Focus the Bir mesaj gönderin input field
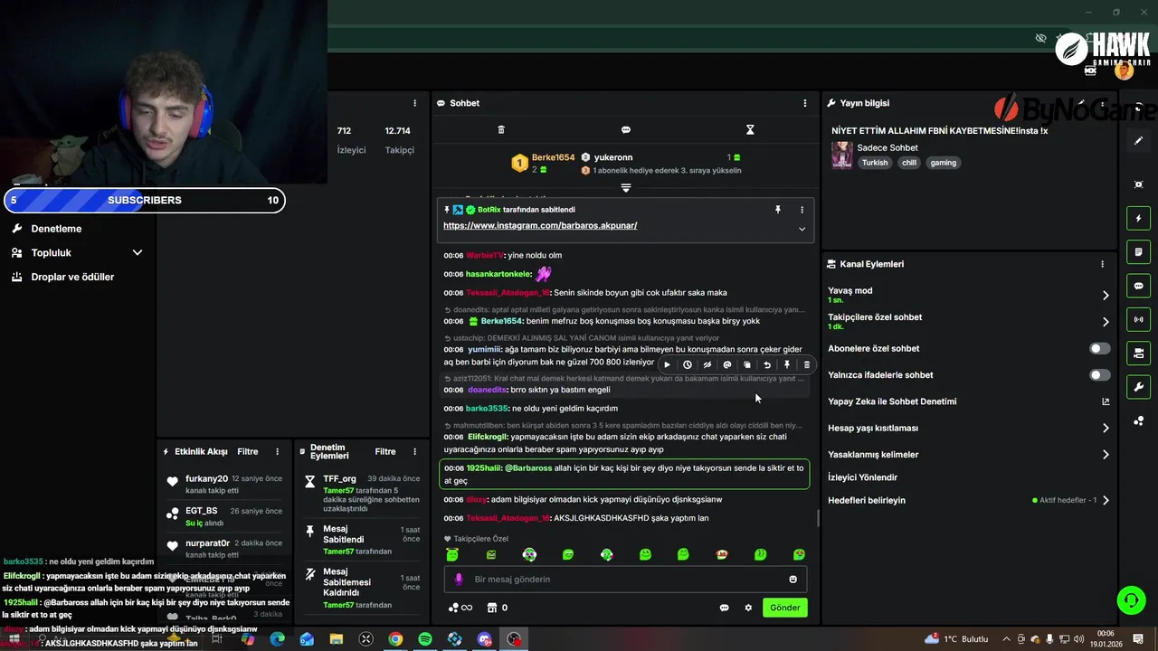 pyautogui.click(x=626, y=580)
